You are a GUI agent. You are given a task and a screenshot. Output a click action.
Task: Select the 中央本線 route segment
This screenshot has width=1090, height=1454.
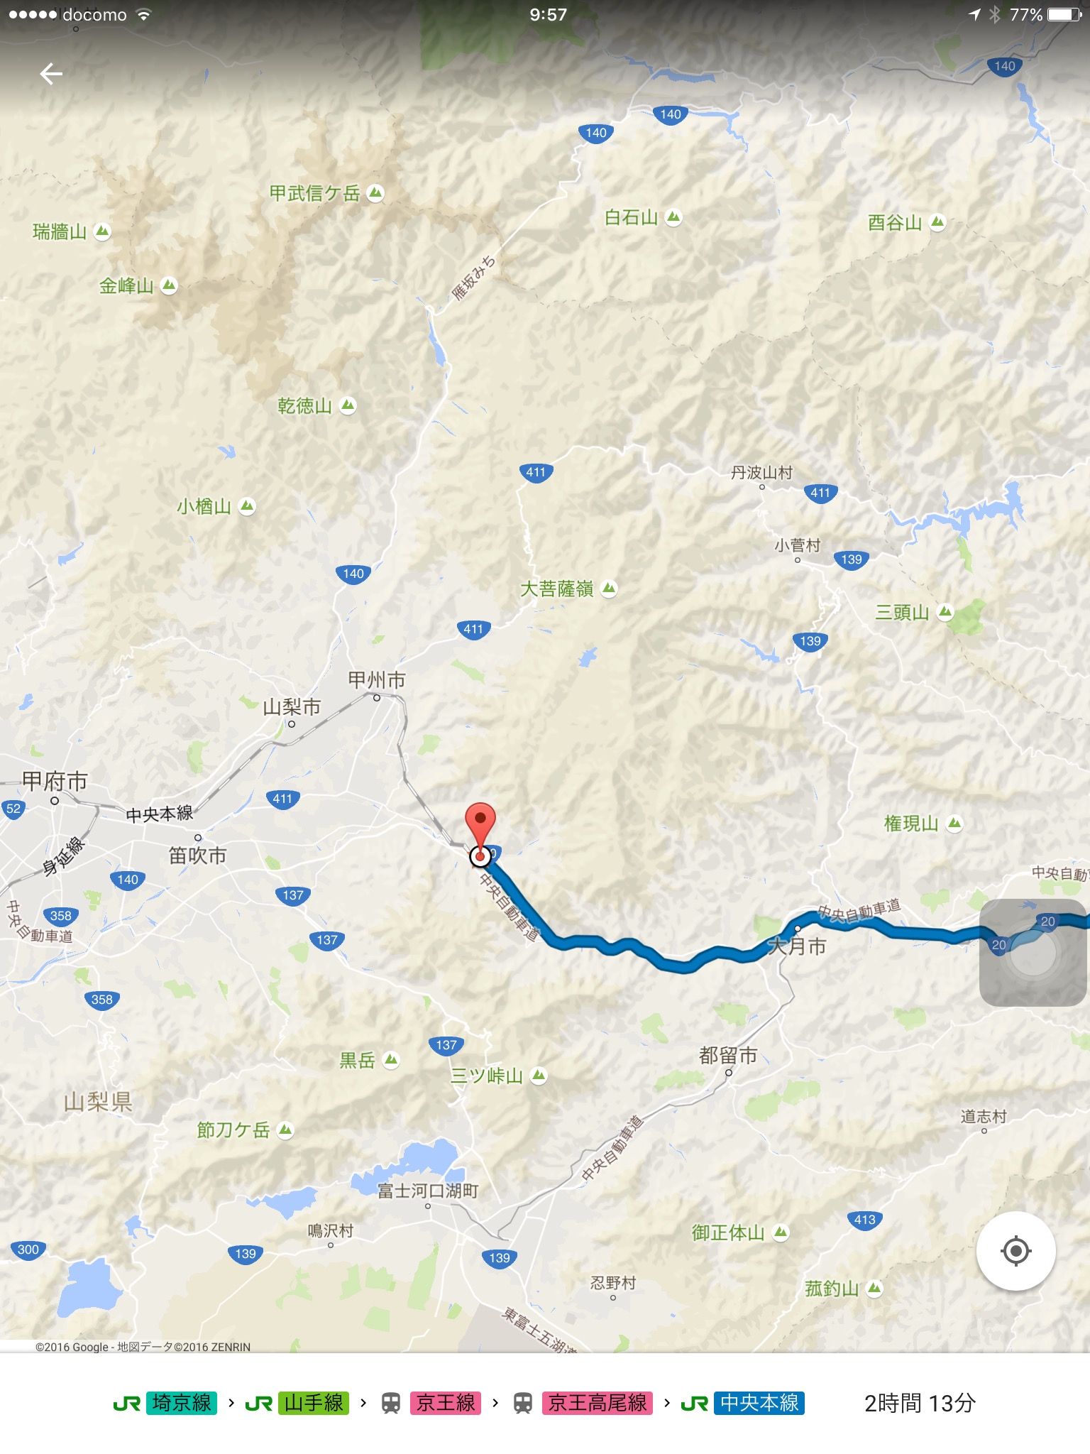click(x=759, y=1403)
